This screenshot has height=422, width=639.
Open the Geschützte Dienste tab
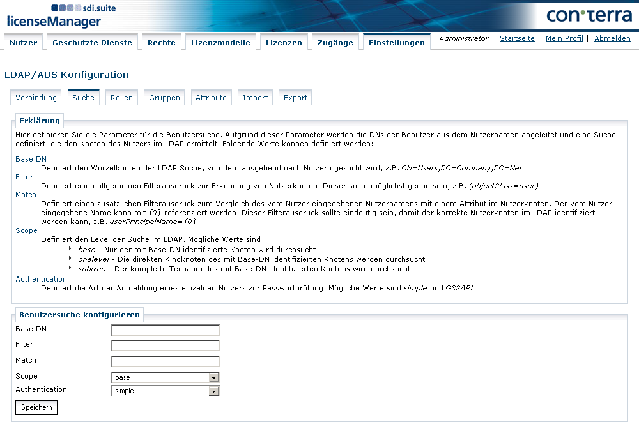click(x=93, y=41)
